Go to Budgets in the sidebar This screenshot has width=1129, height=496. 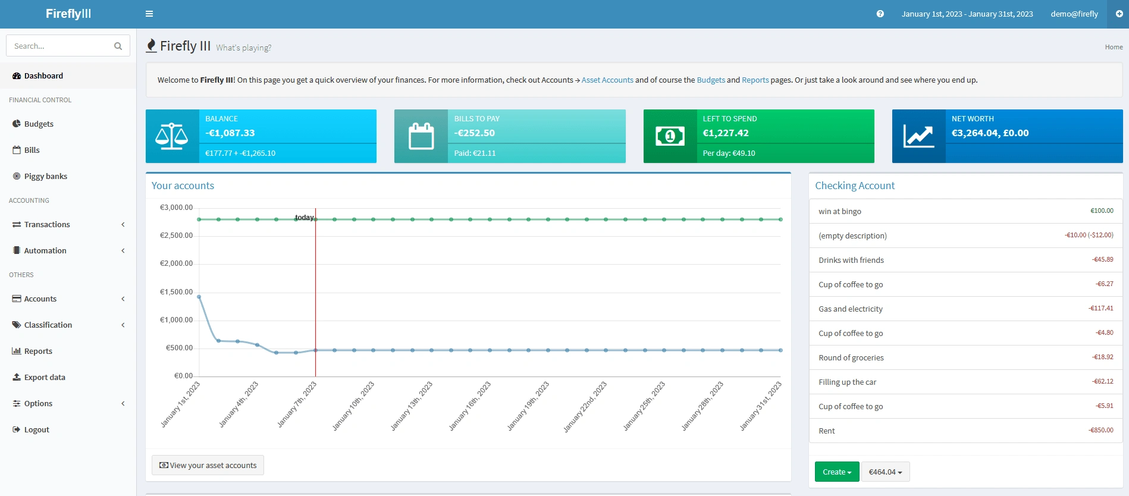(x=68, y=124)
